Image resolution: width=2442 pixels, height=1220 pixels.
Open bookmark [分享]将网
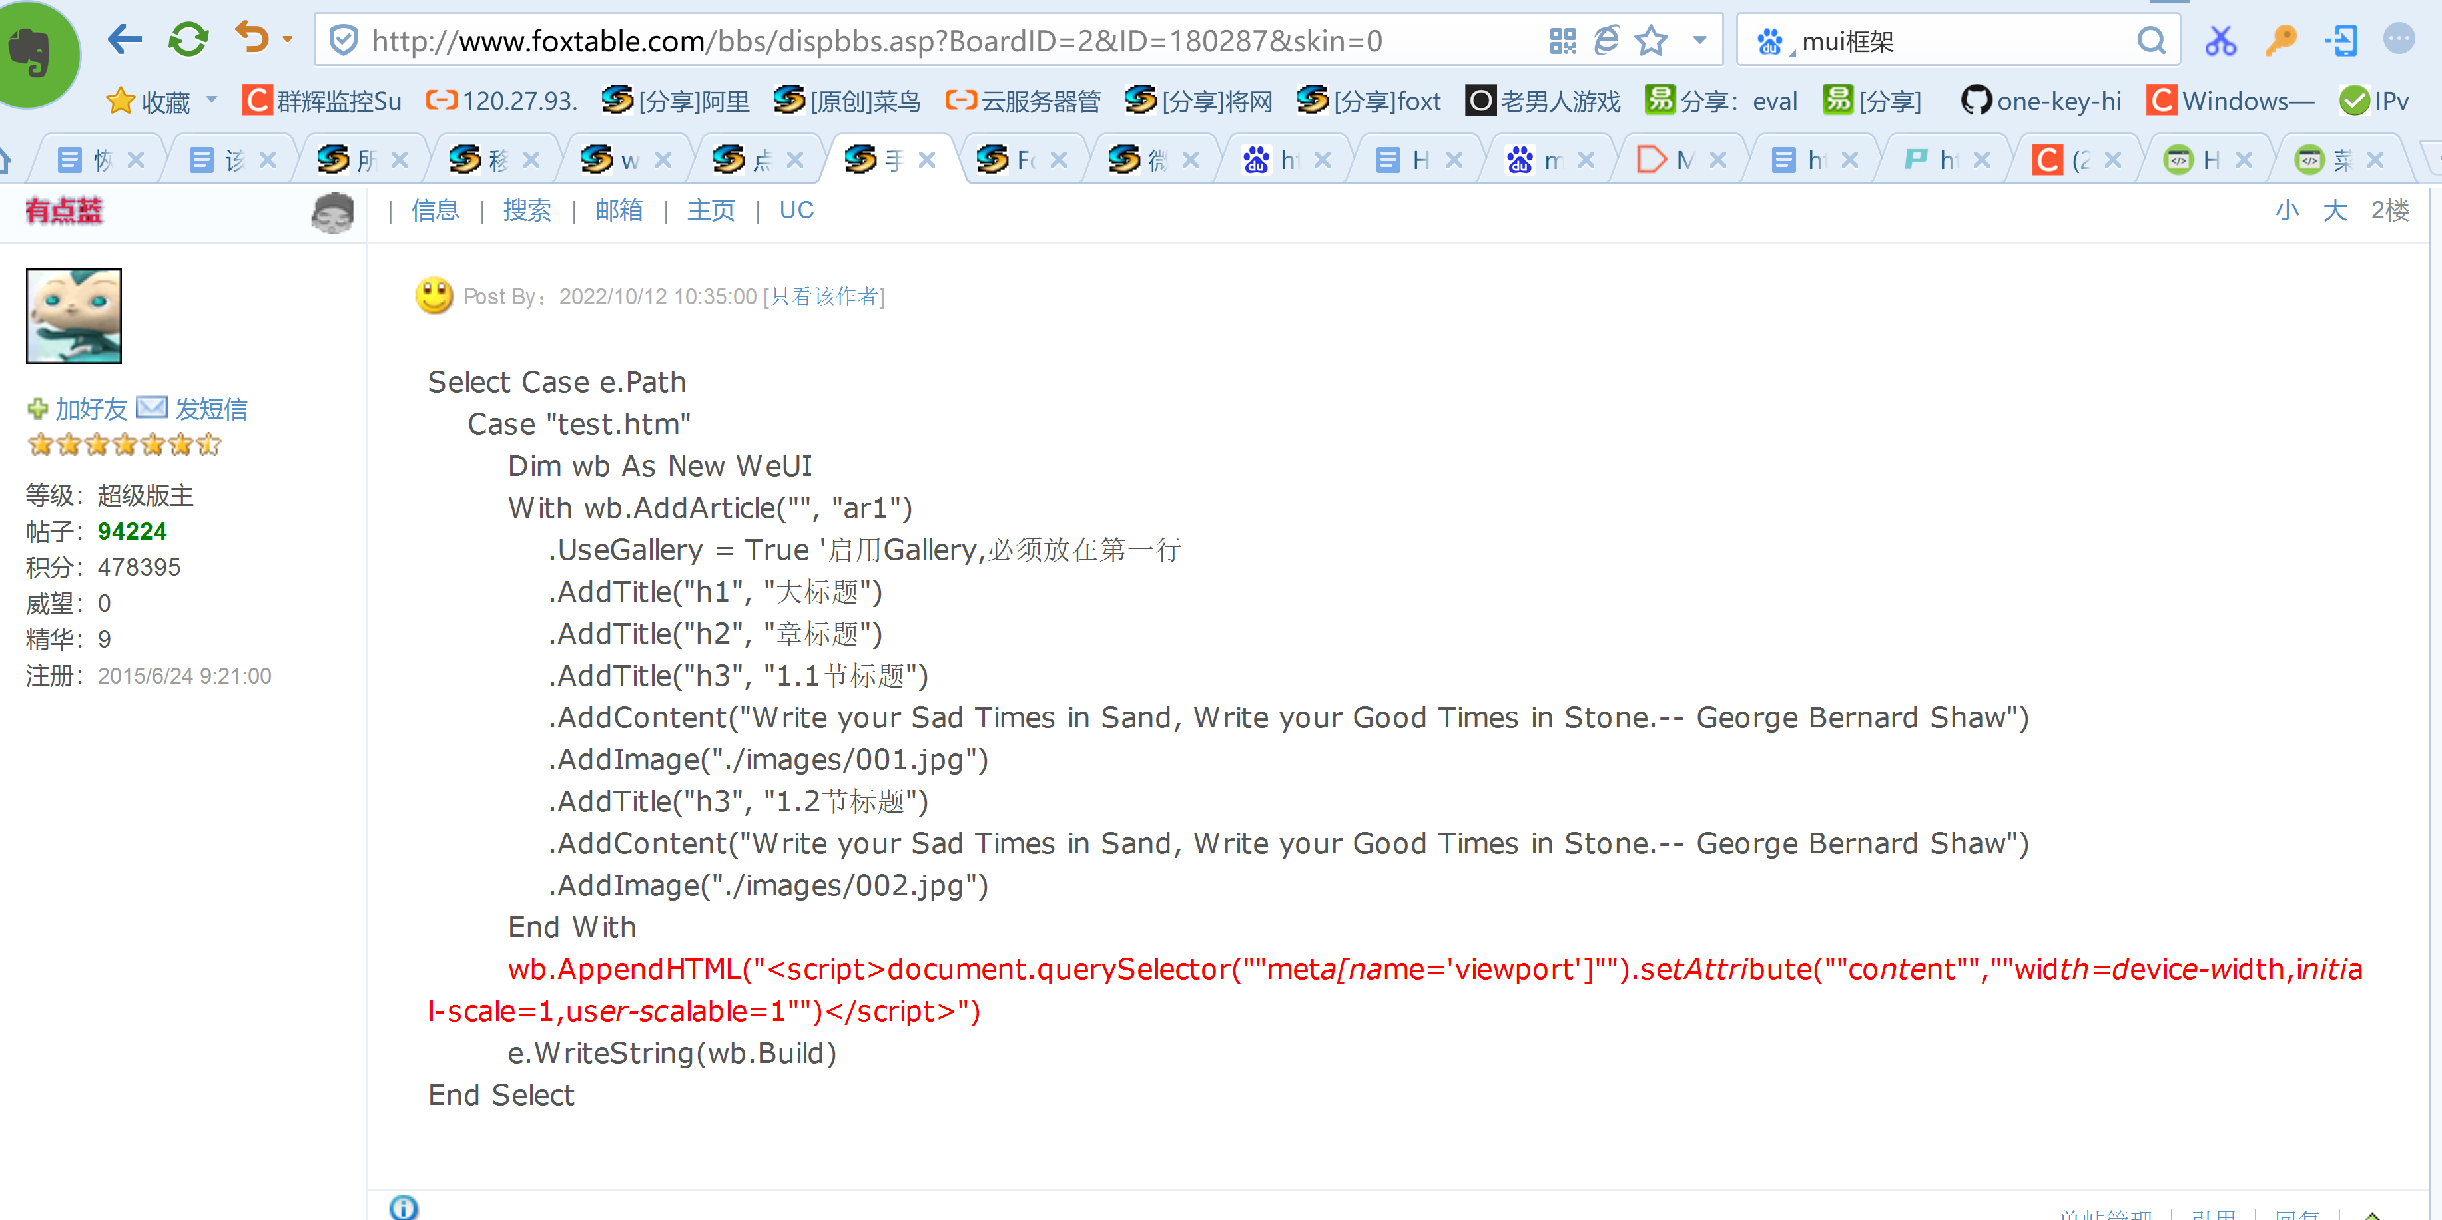1198,101
